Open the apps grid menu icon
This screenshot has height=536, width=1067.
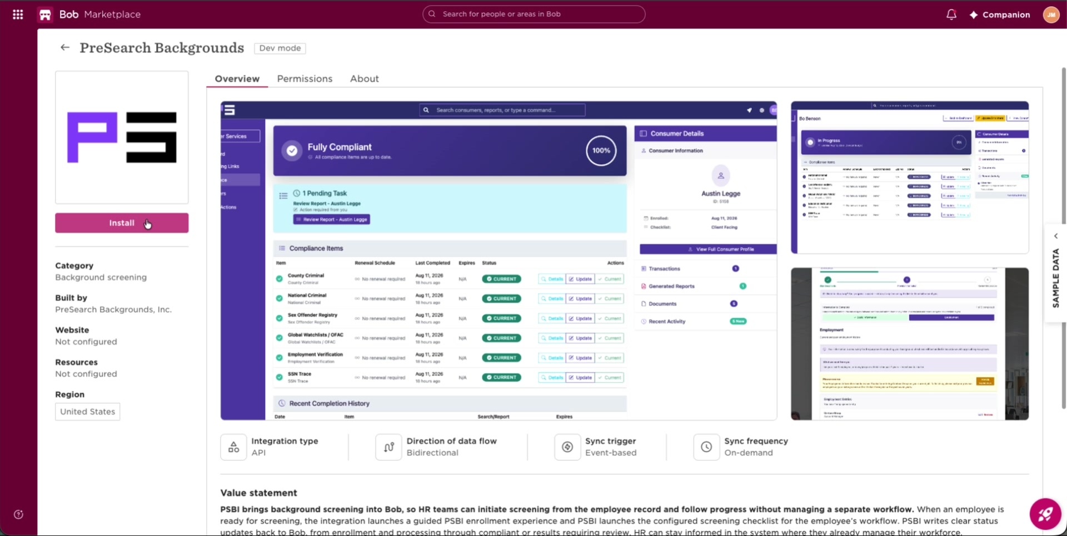point(18,14)
